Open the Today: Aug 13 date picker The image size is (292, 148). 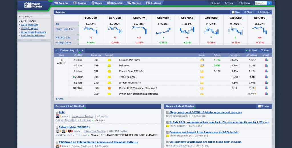(69, 51)
